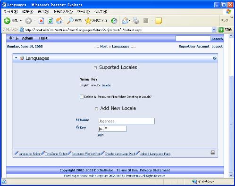The width and height of the screenshot is (235, 186).
Task: Open the Languages module action menu arrow
Action: [16, 58]
